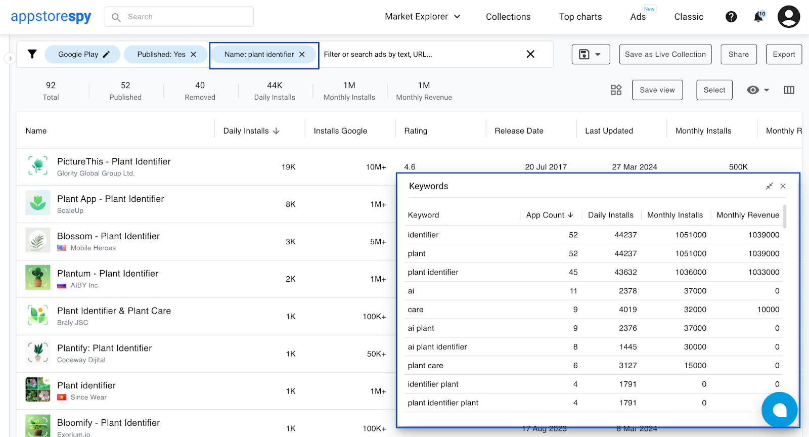Expand the left sidebar arrow
Viewport: 809px width, 437px height.
(x=10, y=58)
